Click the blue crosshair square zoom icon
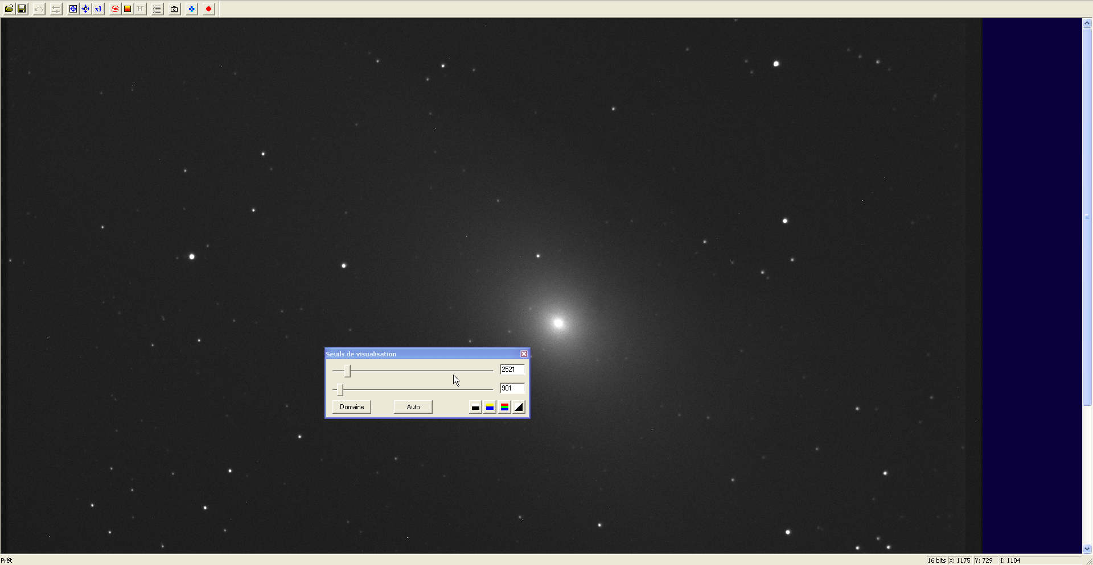This screenshot has width=1093, height=565. (73, 9)
